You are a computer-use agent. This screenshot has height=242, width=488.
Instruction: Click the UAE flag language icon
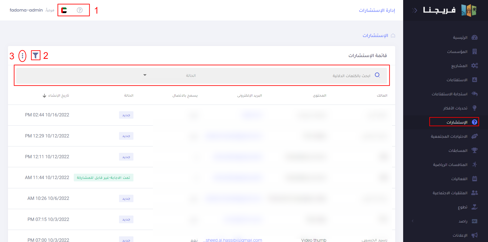pos(64,10)
